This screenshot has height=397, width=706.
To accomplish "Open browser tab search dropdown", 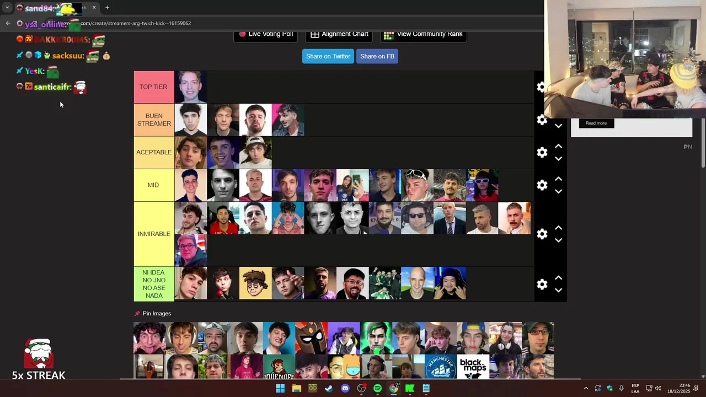I will pos(7,8).
